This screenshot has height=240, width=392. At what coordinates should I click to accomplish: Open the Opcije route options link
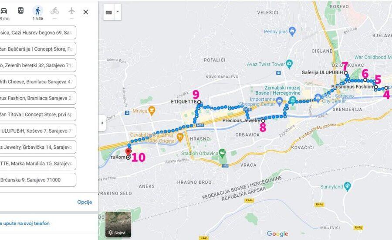[x=84, y=202]
